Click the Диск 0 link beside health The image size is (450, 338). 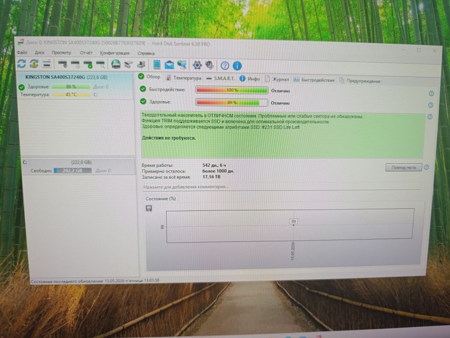click(101, 87)
